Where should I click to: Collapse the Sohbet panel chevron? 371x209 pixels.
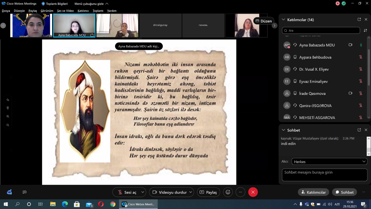[x=283, y=130]
